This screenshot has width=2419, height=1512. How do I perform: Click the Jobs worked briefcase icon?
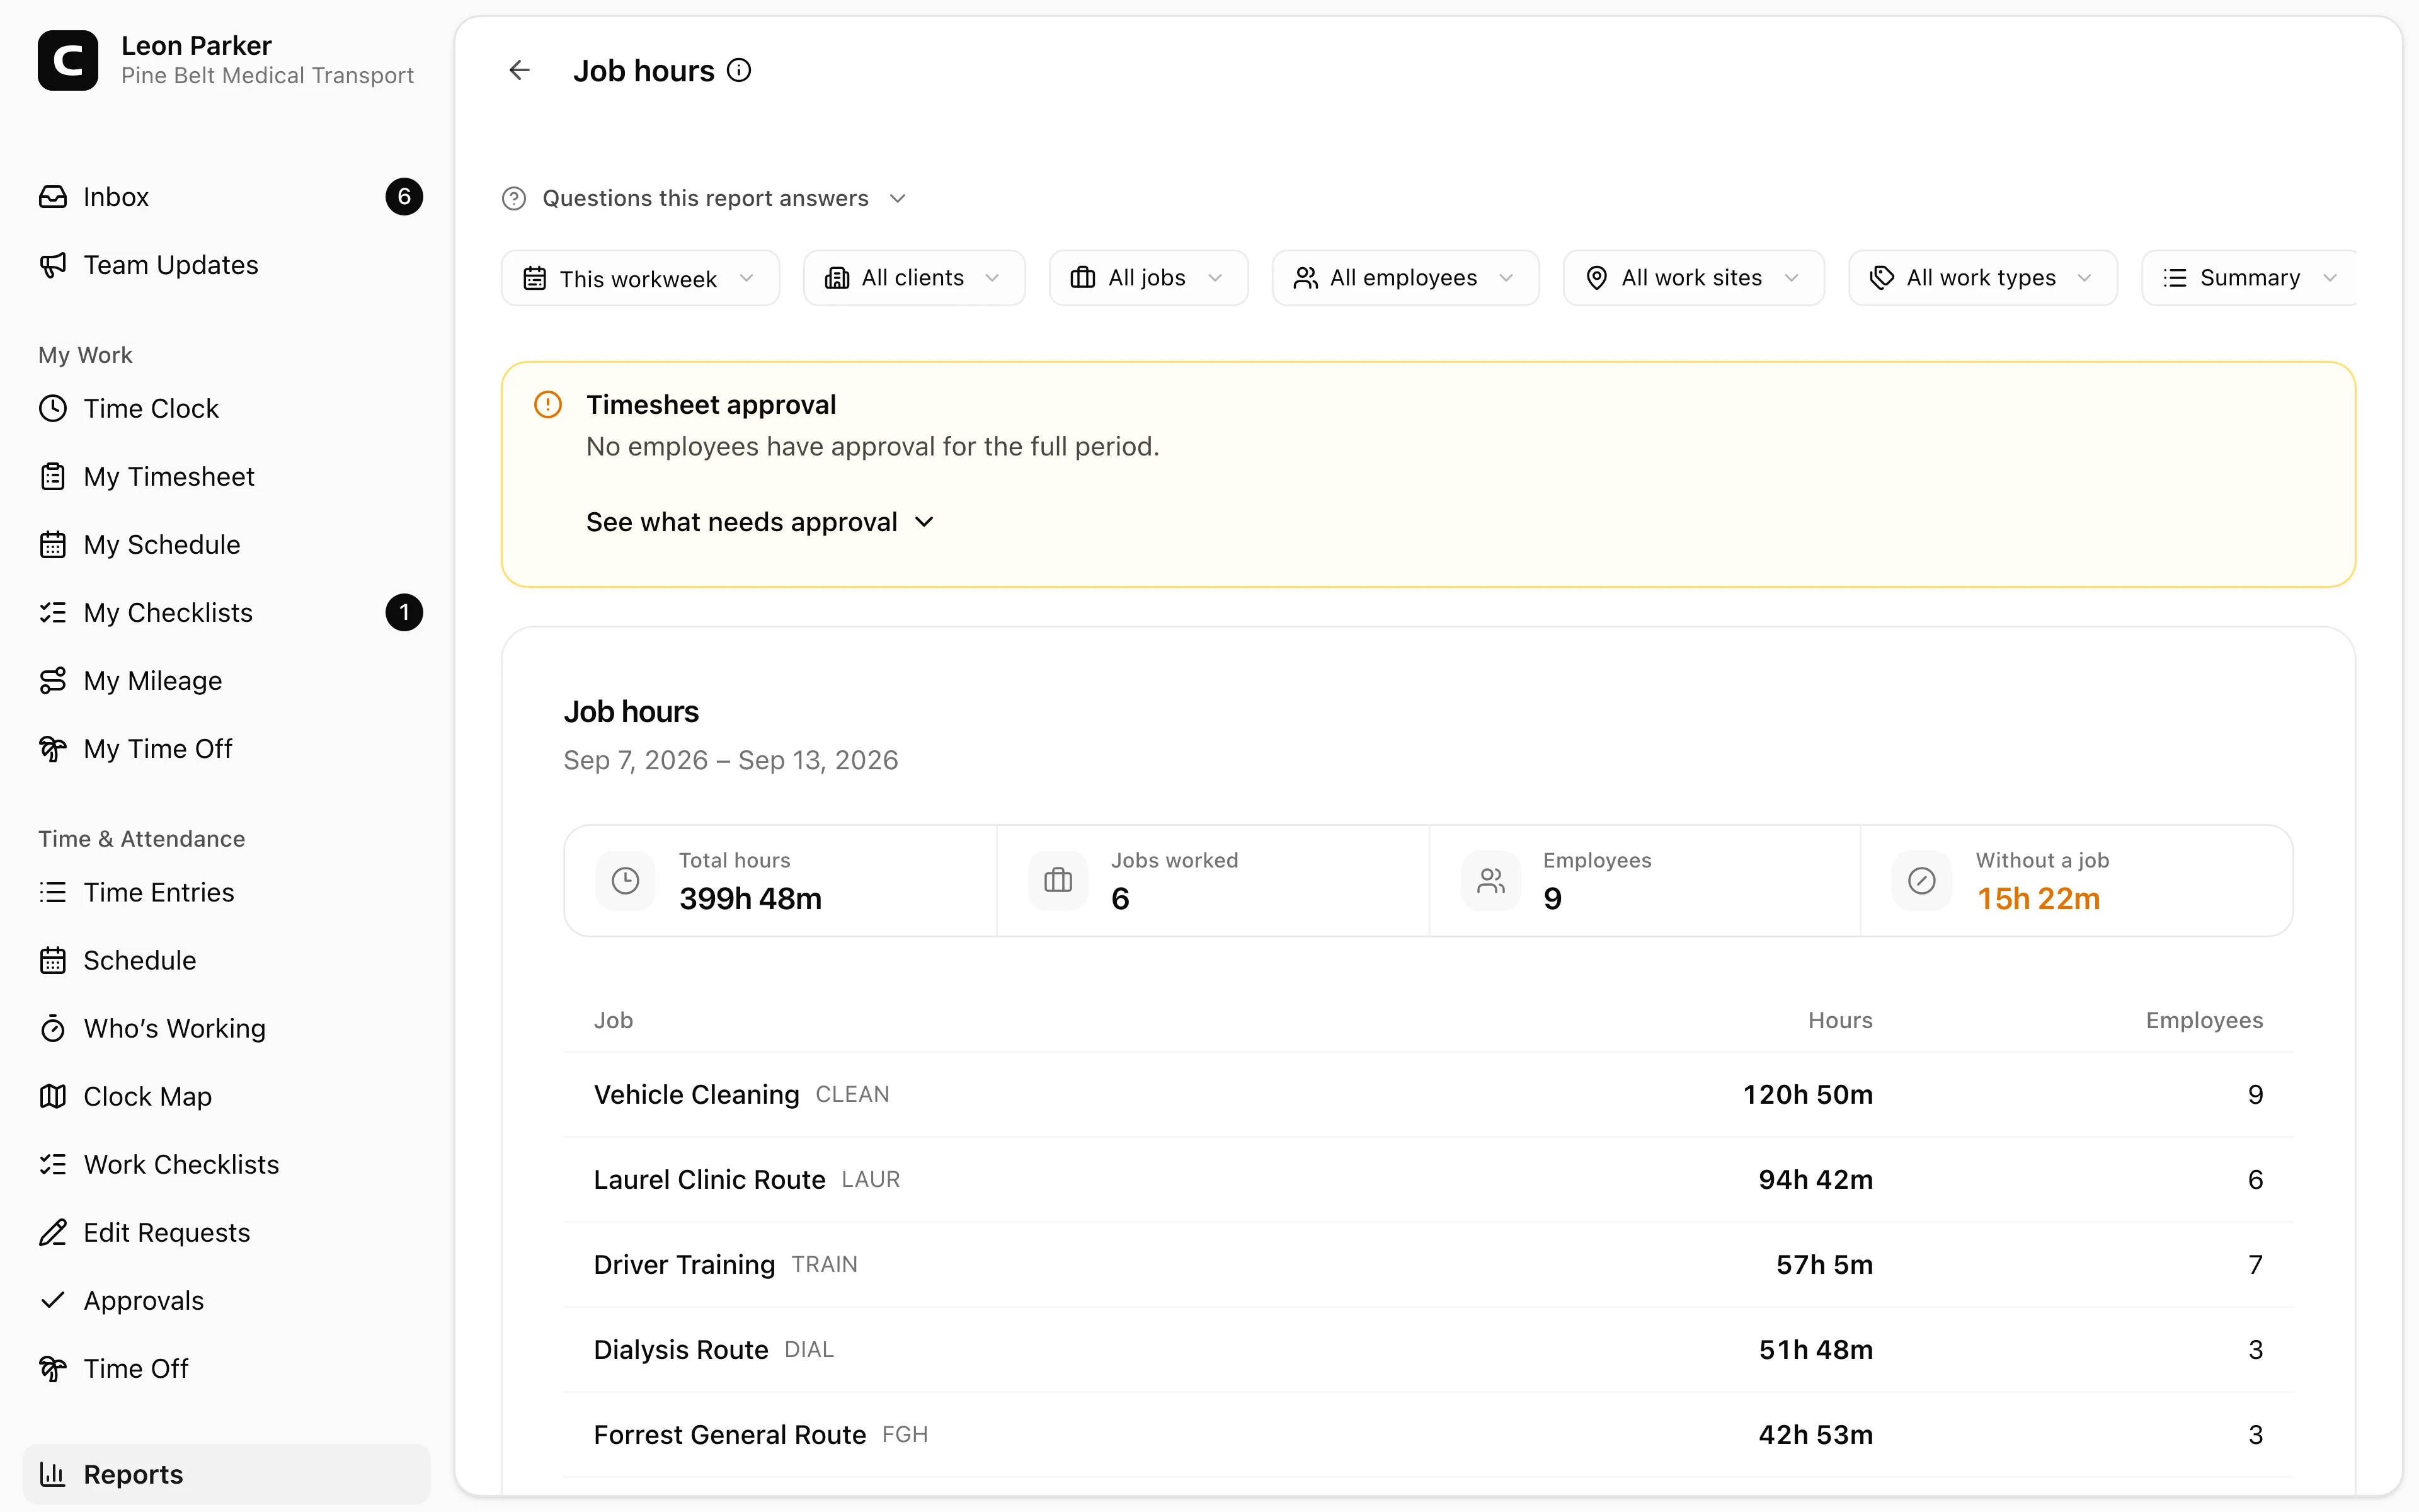click(x=1058, y=881)
